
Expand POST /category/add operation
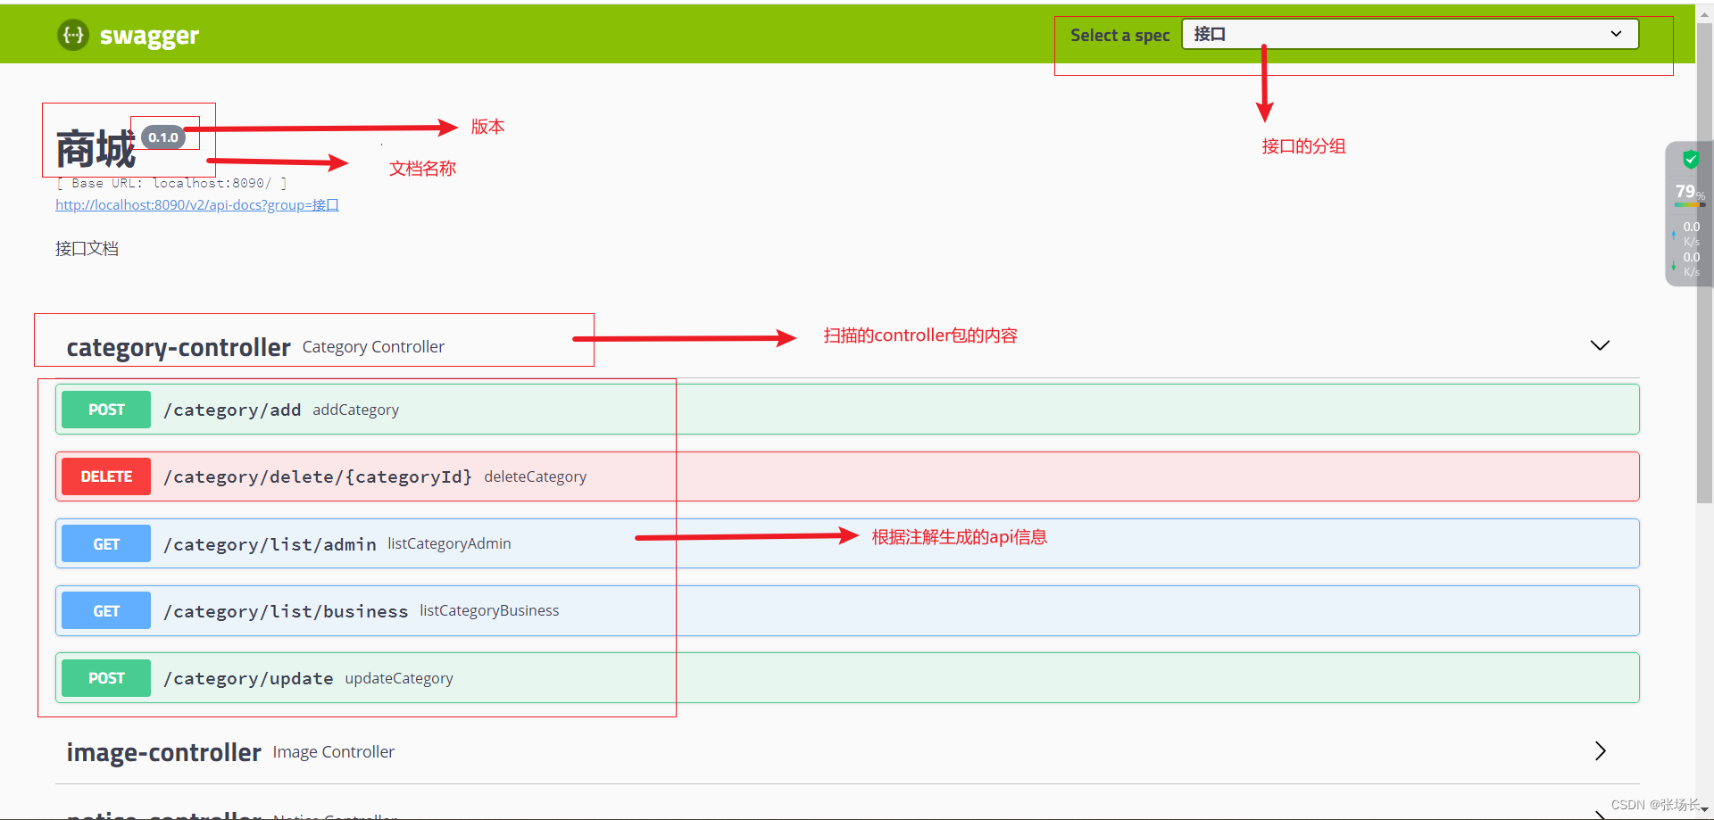tap(847, 410)
